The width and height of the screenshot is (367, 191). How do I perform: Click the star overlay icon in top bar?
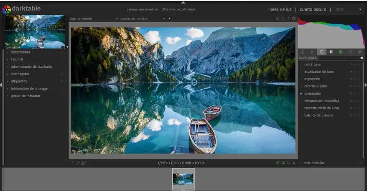(283, 18)
